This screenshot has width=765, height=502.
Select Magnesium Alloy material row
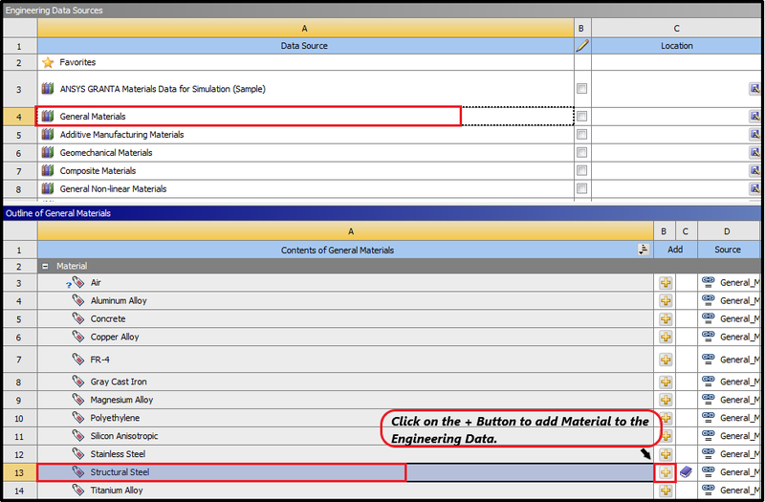pos(345,400)
